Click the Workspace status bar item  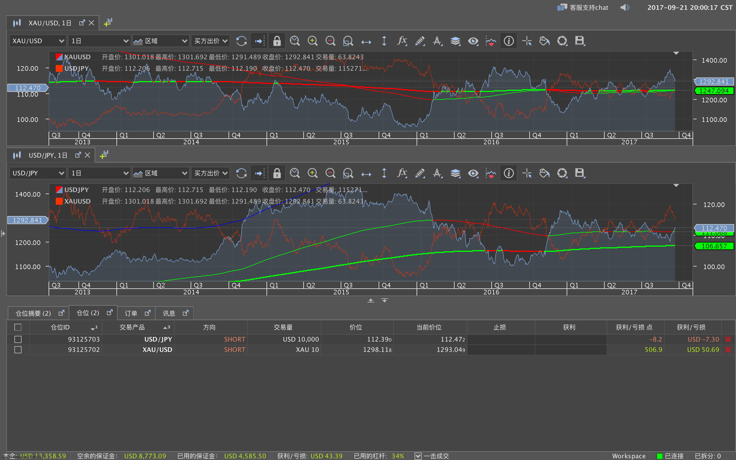click(629, 456)
